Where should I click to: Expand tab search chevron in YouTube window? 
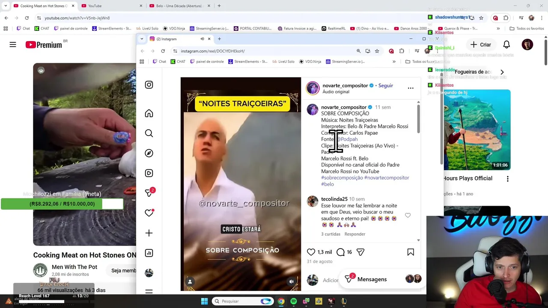coord(6,6)
